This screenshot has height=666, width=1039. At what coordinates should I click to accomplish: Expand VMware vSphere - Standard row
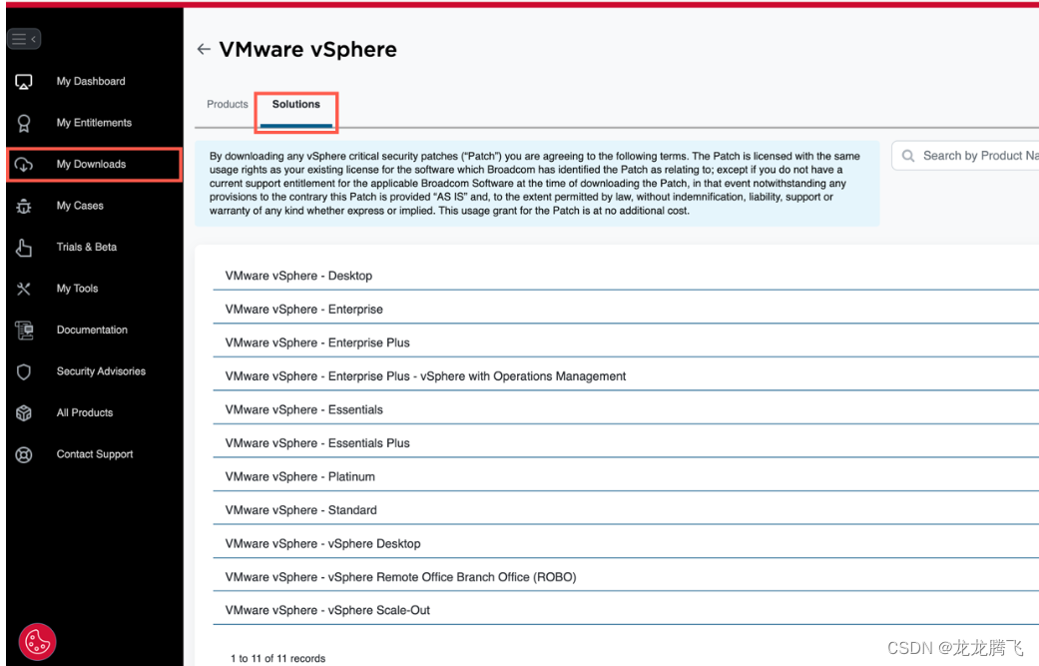[626, 510]
